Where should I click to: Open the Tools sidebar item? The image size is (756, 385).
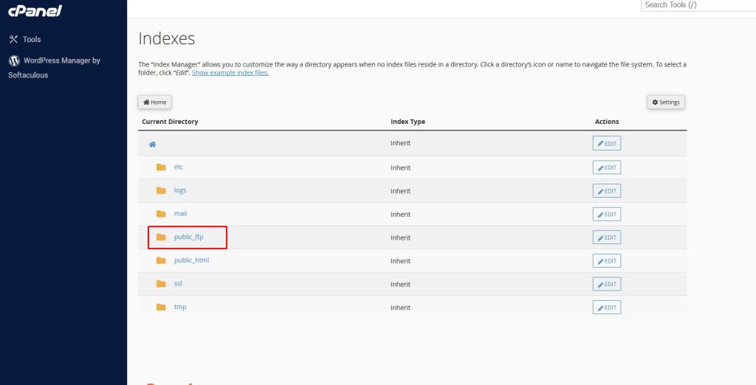click(32, 39)
